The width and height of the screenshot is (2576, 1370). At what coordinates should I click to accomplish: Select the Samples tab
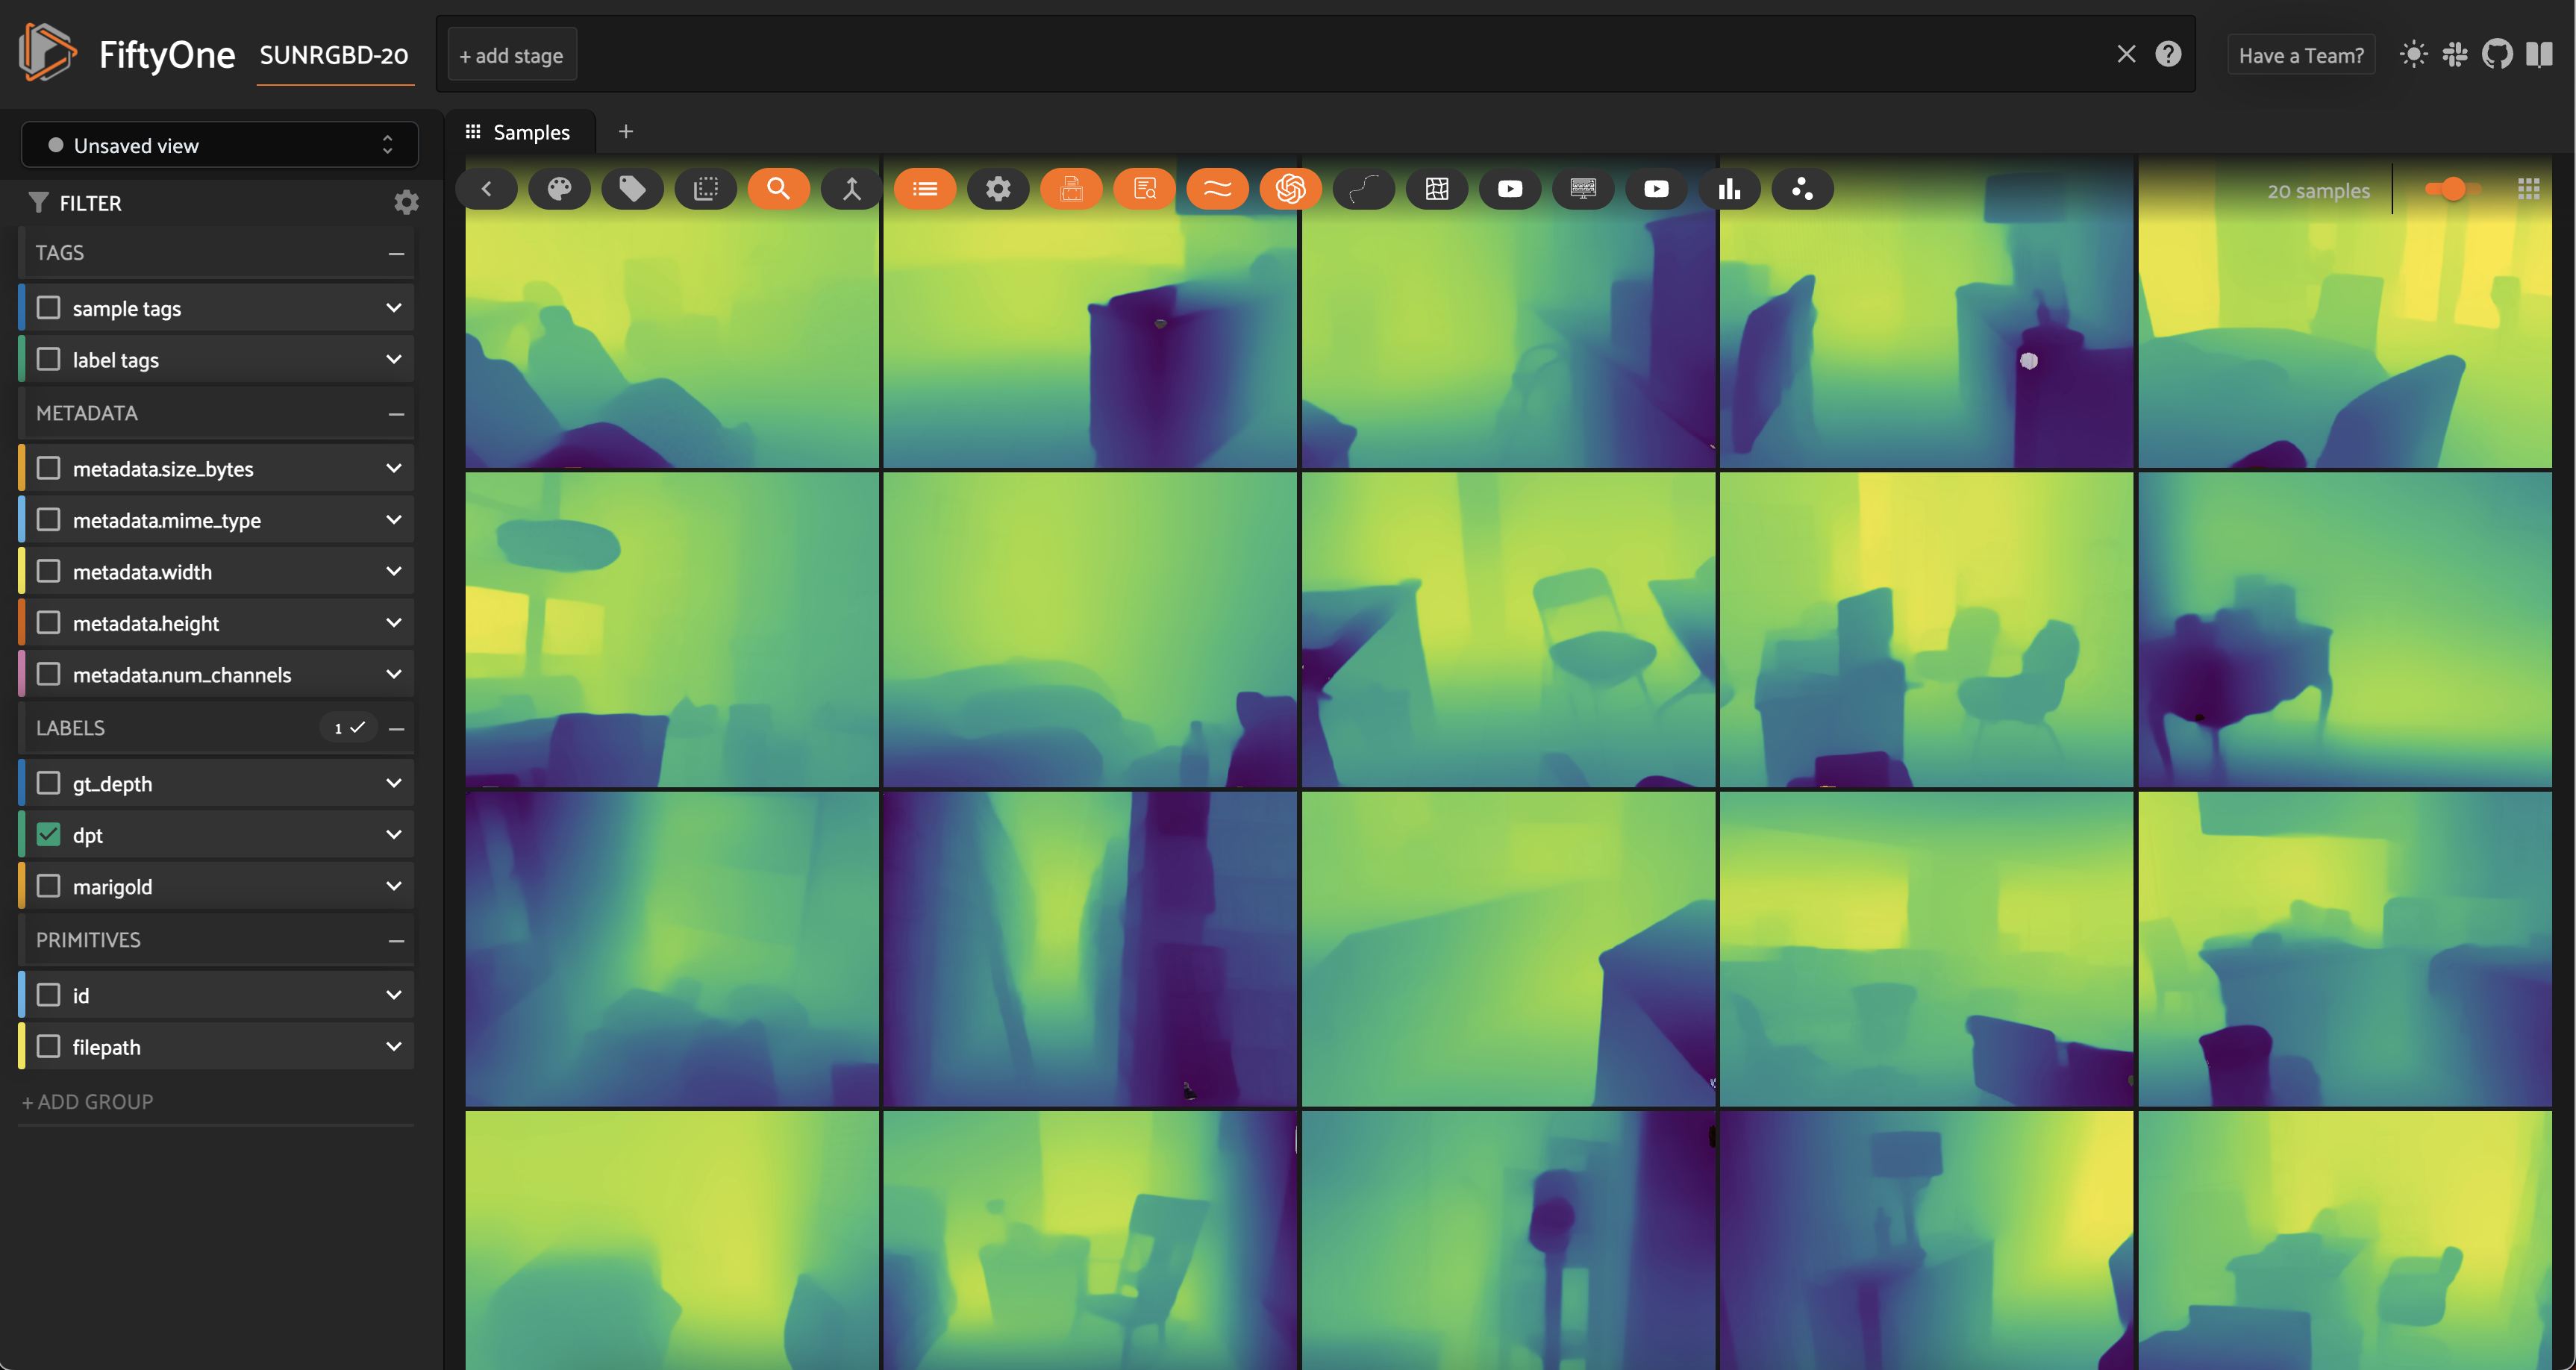[519, 132]
